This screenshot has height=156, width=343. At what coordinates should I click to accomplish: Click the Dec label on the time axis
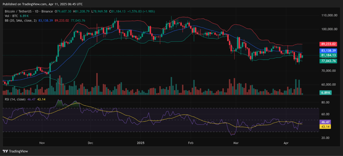coord(90,143)
